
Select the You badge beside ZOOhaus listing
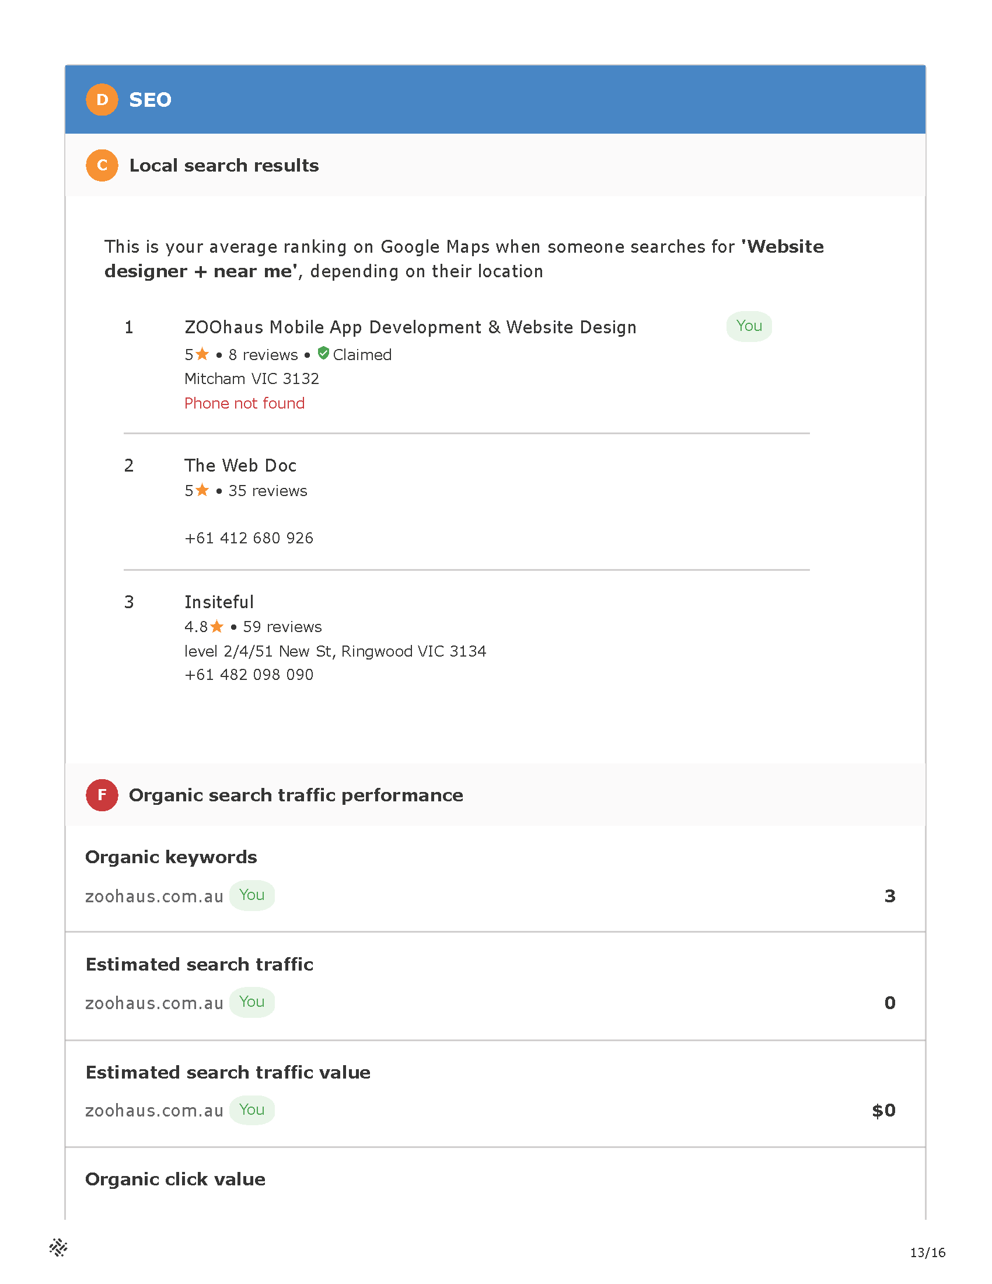tap(749, 326)
